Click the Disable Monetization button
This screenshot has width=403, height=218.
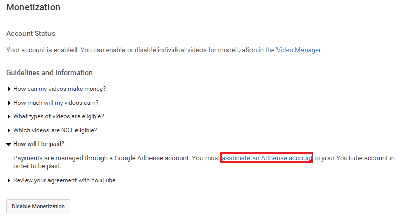(38, 206)
